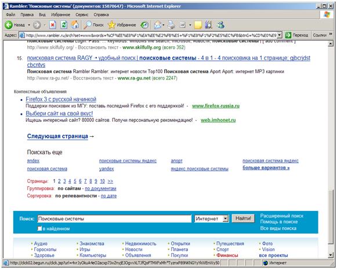Go to results page 2
Image resolution: width=337 pixels, height=269 pixels.
pyautogui.click(x=59, y=181)
